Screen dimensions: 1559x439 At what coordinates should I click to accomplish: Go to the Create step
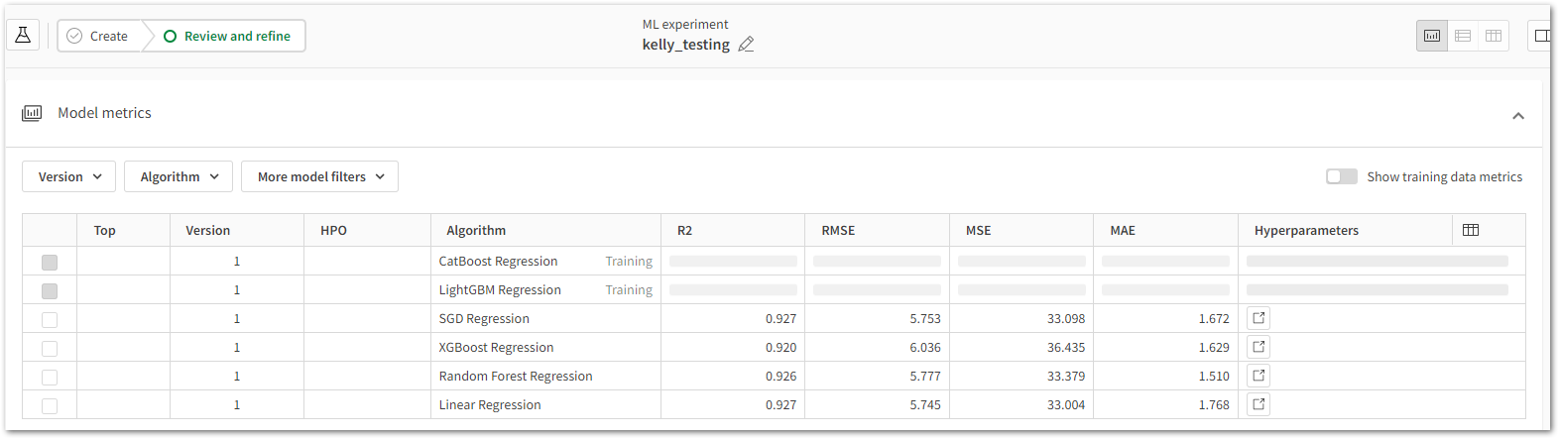click(x=99, y=36)
